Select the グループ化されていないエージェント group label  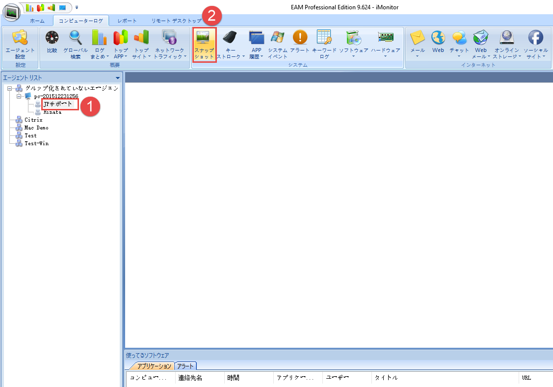(x=72, y=88)
